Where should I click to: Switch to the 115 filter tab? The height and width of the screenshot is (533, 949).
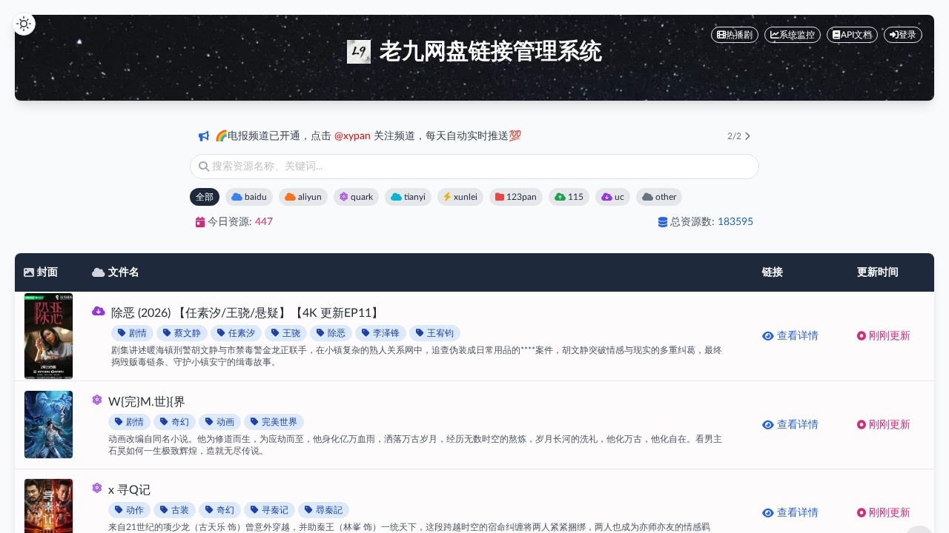(569, 197)
